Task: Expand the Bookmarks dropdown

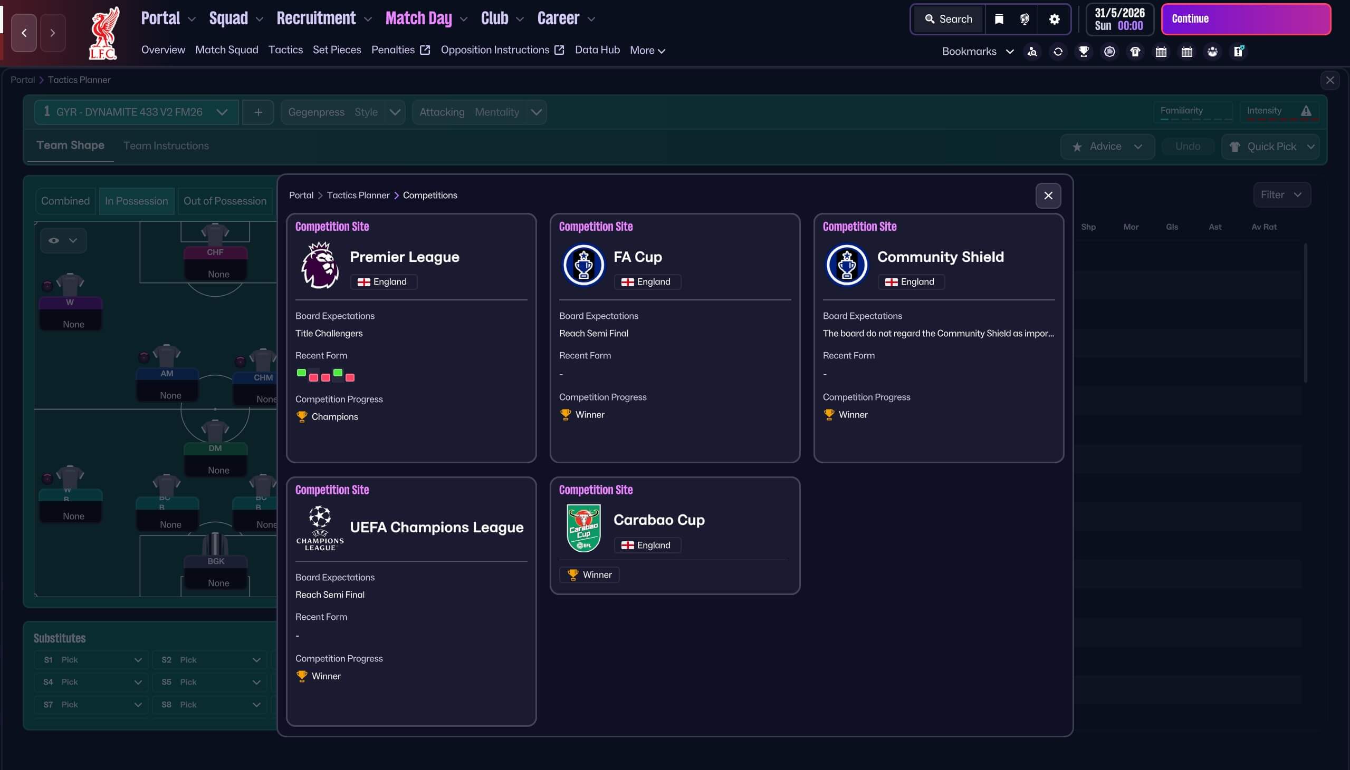Action: pyautogui.click(x=978, y=51)
